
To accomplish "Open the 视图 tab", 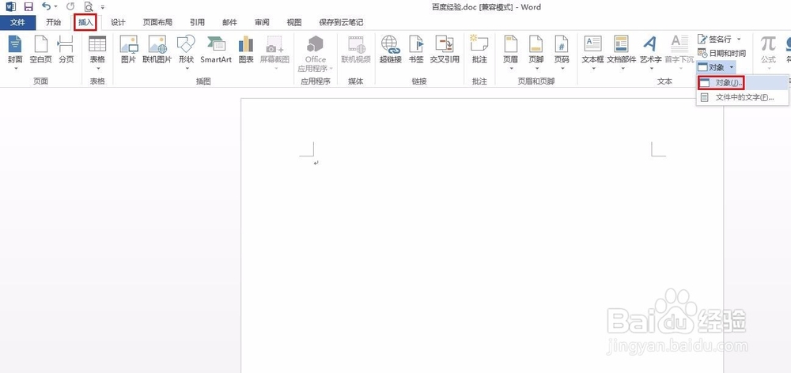I will tap(294, 22).
